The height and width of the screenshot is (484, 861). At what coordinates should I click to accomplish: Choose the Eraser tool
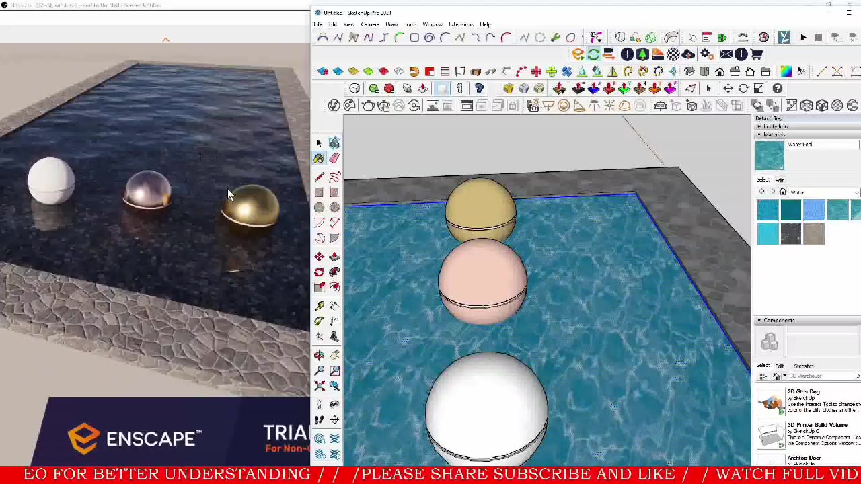(334, 158)
